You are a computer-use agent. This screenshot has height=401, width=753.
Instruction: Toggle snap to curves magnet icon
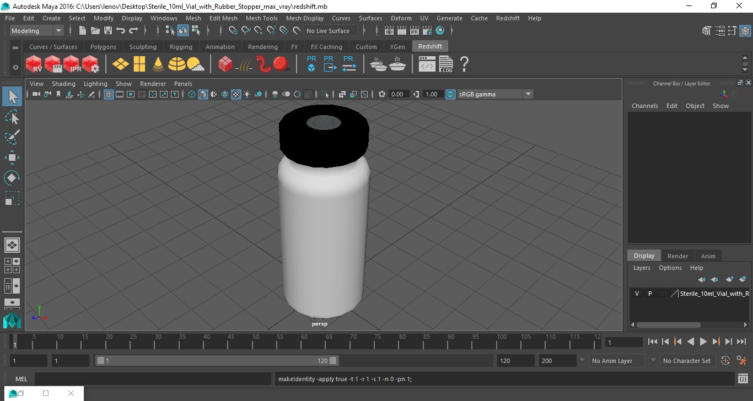[246, 31]
